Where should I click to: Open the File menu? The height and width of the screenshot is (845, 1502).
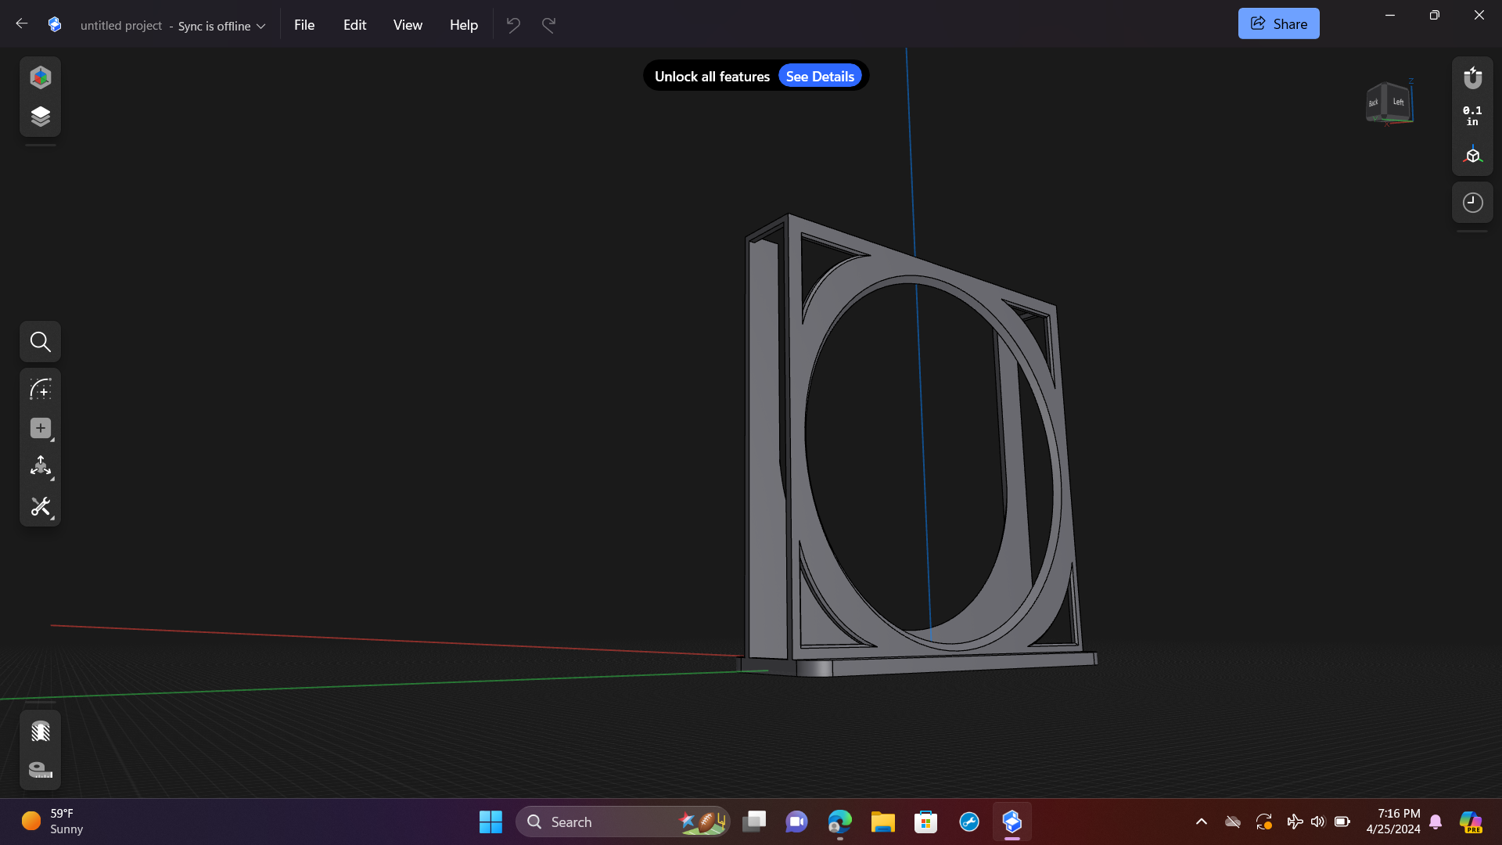point(304,24)
